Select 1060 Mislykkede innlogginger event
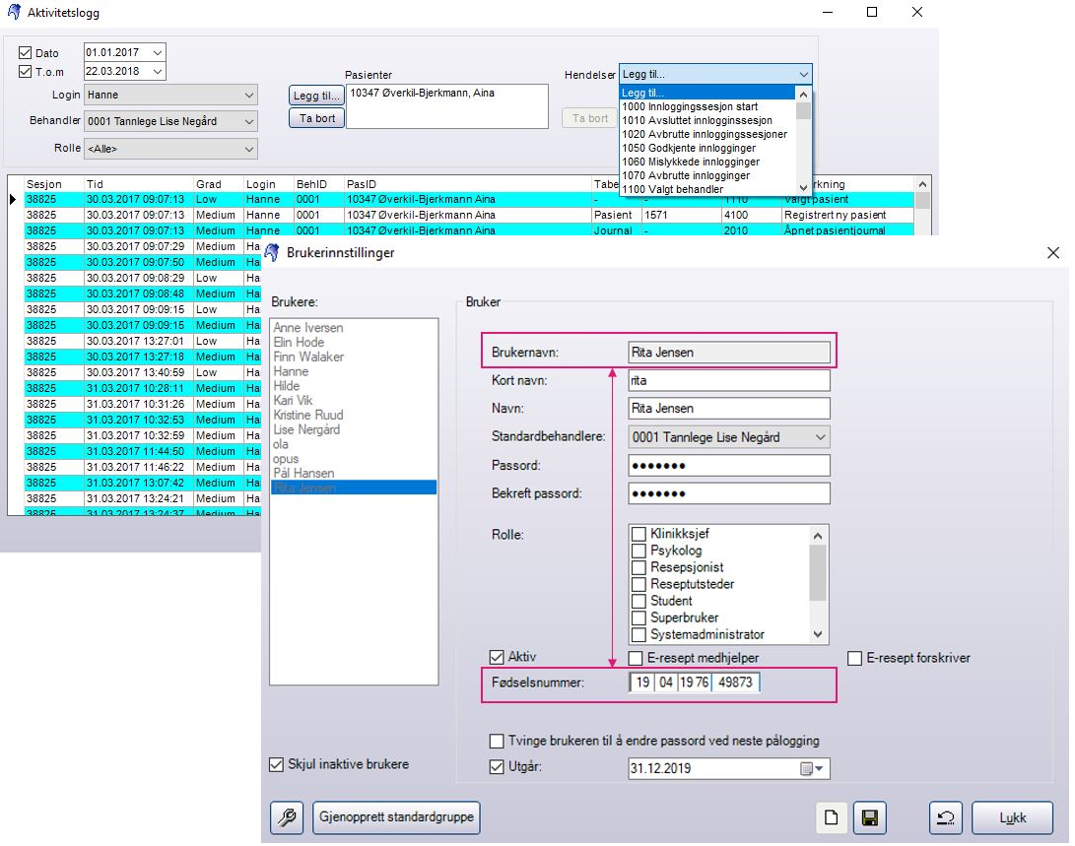The width and height of the screenshot is (1075, 846). [706, 162]
